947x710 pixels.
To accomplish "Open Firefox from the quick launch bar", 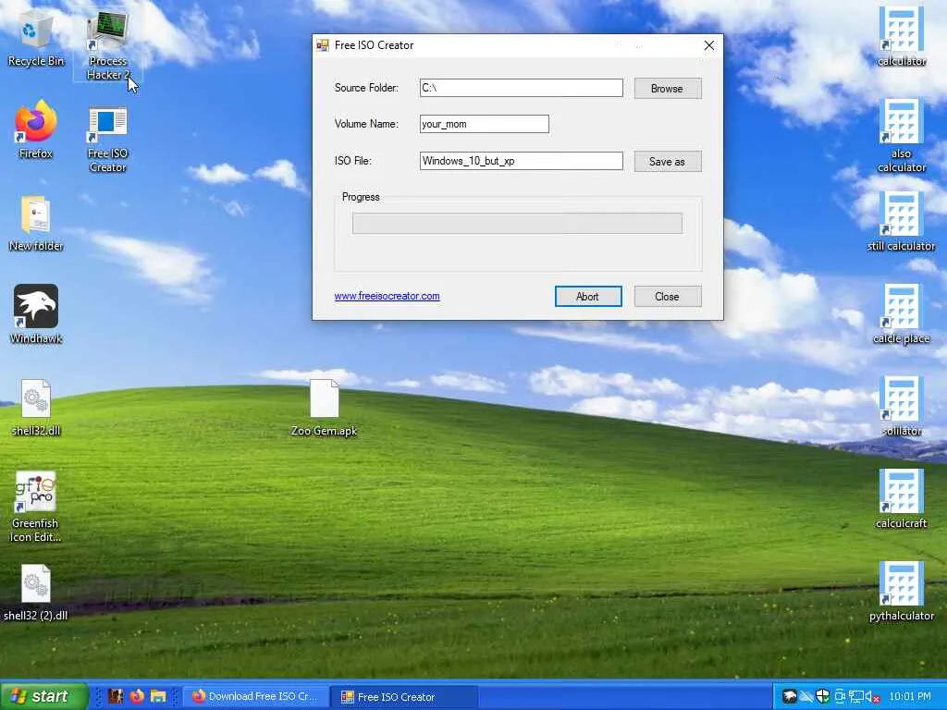I will tap(137, 696).
